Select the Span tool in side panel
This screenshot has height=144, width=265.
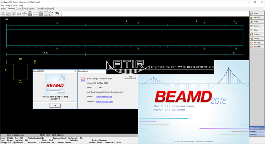pos(257,13)
